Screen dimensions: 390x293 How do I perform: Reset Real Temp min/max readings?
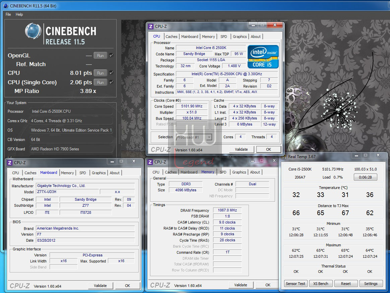[346, 284]
